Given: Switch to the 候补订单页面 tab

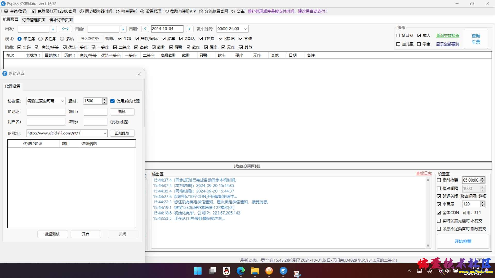Looking at the screenshot, I should (61, 20).
